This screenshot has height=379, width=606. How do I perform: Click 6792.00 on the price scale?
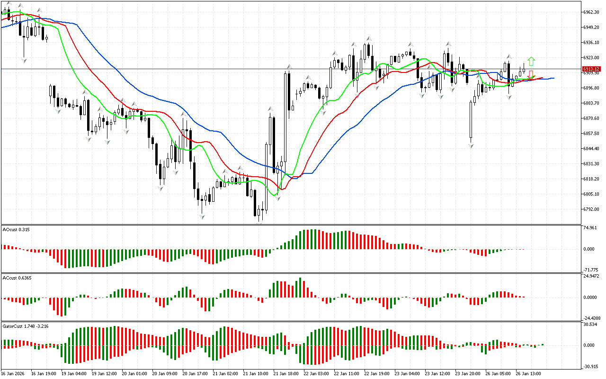[x=592, y=209]
